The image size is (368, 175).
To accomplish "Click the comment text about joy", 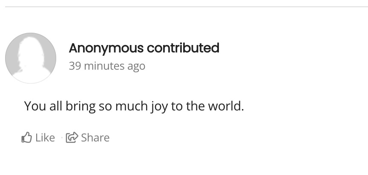I will (x=134, y=106).
